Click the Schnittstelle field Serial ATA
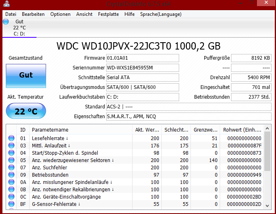 coord(143,78)
